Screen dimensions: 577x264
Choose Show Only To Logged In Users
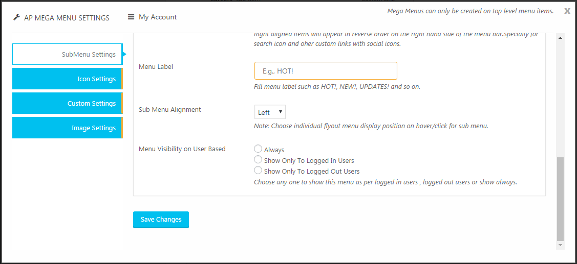258,159
